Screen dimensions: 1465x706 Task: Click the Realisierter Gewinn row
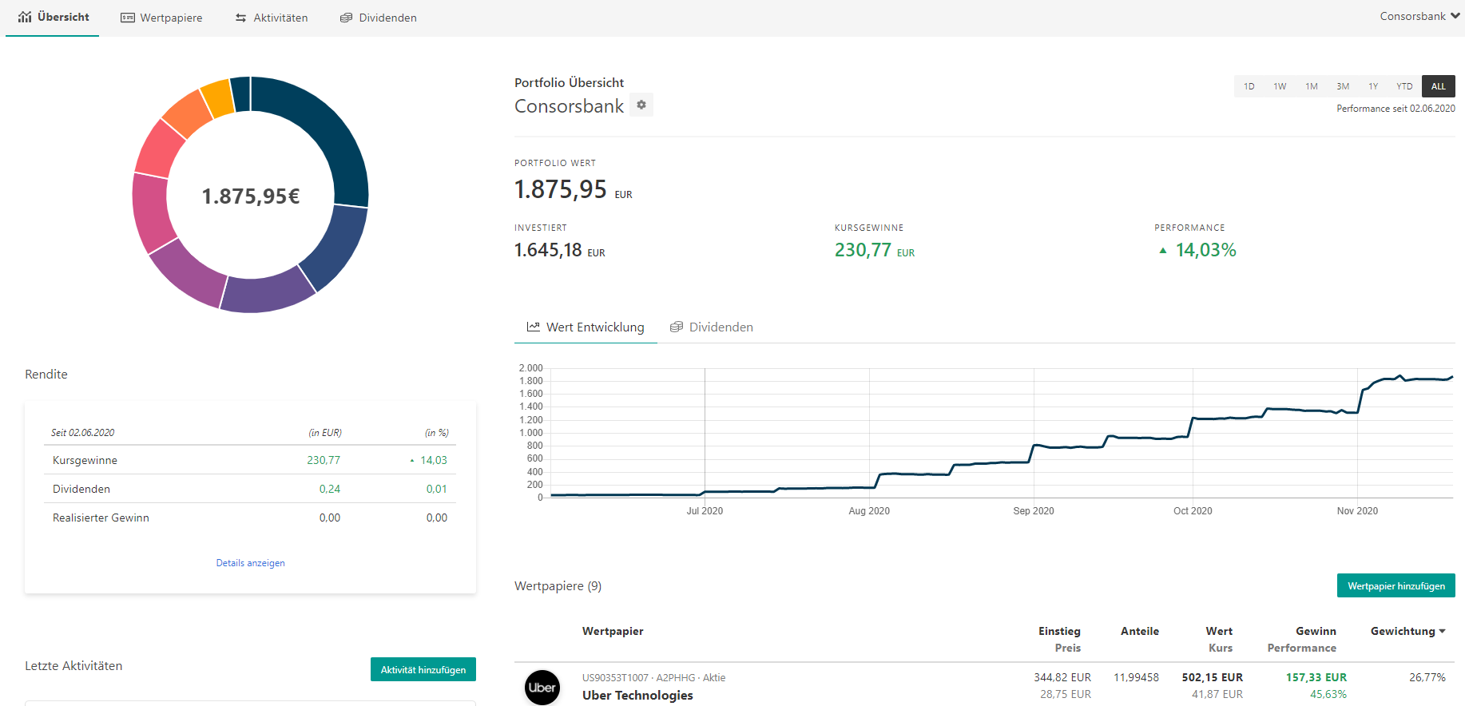coord(250,518)
